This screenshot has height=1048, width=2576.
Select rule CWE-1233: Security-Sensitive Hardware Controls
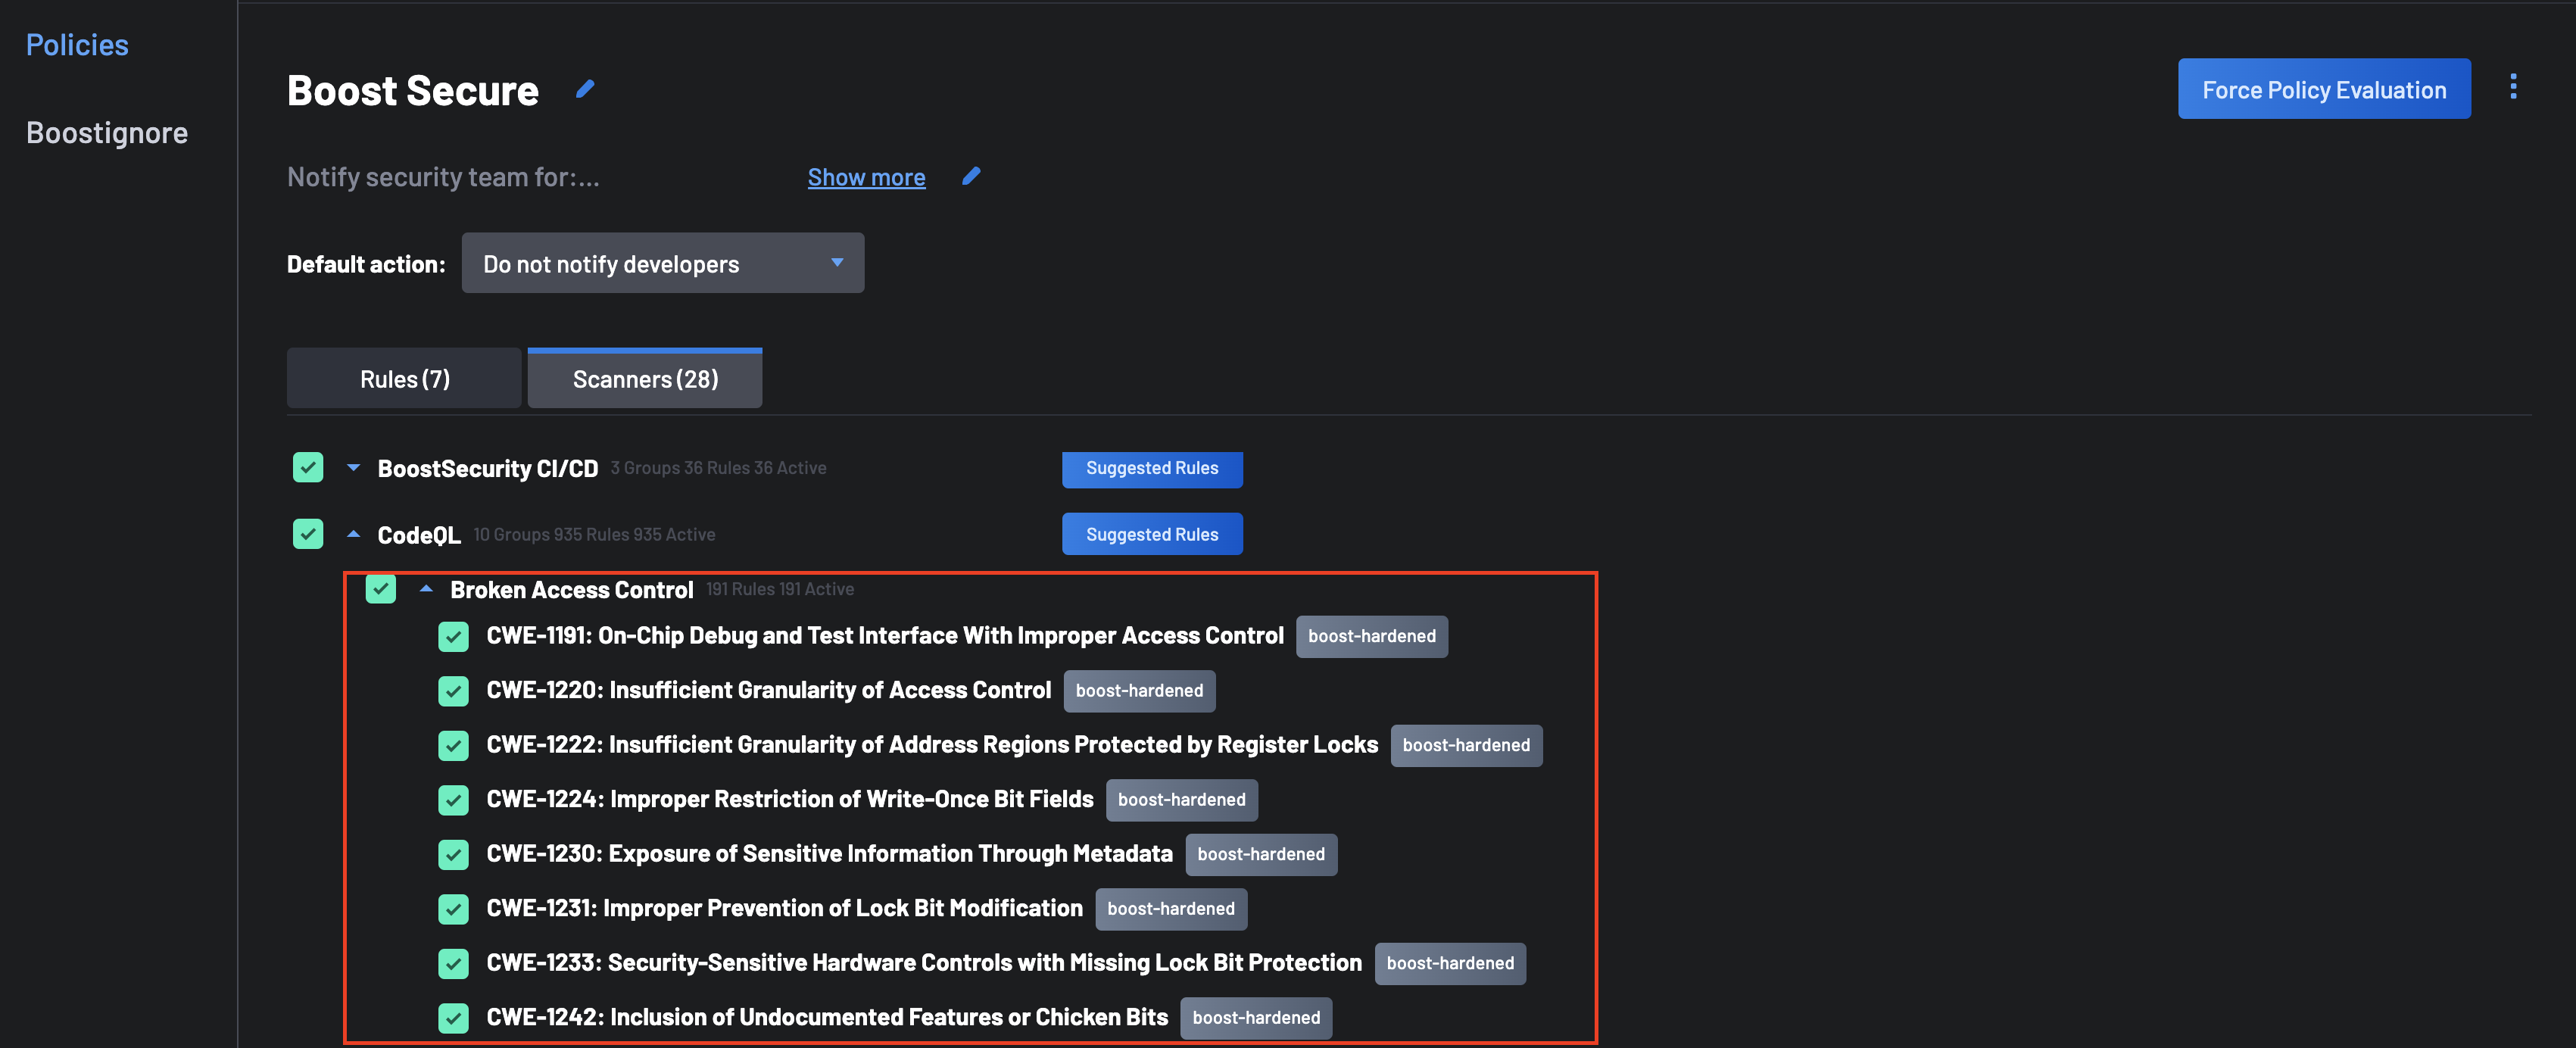pyautogui.click(x=924, y=963)
